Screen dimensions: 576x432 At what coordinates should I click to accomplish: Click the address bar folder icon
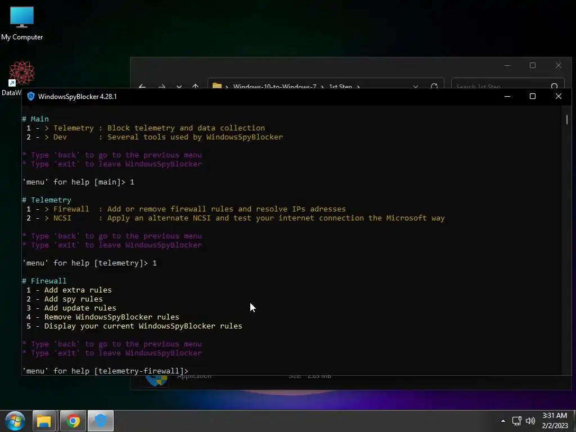(x=217, y=86)
